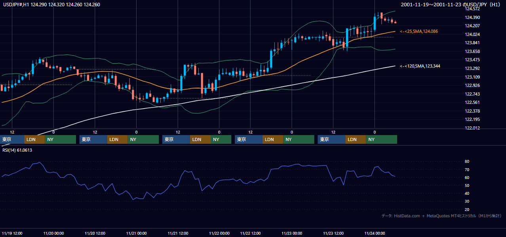
Task: Click the HistData.com data source credit
Action: (441, 216)
